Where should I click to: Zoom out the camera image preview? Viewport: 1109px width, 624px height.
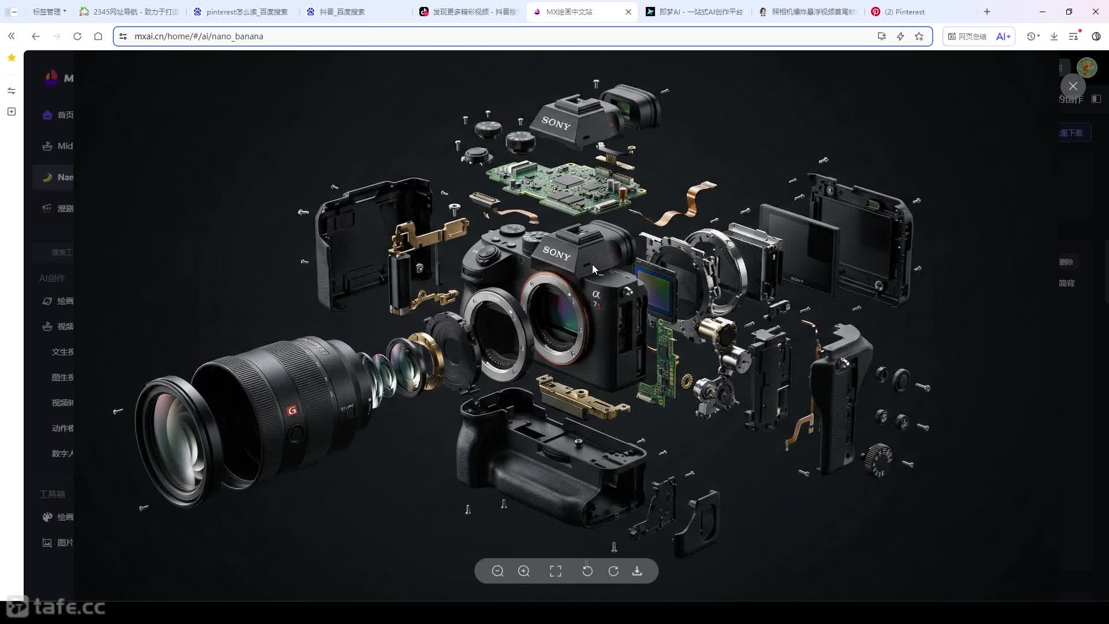point(497,571)
